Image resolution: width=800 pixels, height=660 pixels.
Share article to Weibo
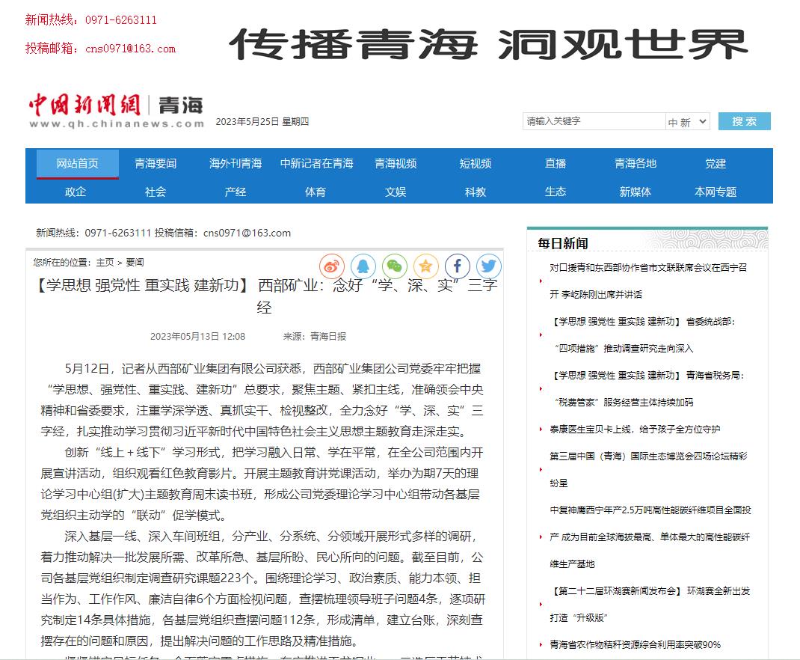(332, 266)
